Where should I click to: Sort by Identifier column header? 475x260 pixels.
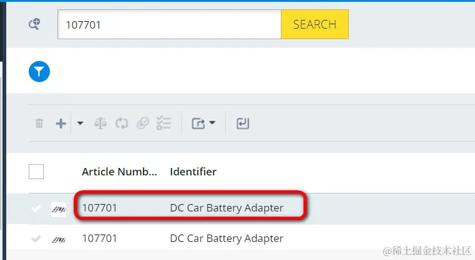(193, 172)
